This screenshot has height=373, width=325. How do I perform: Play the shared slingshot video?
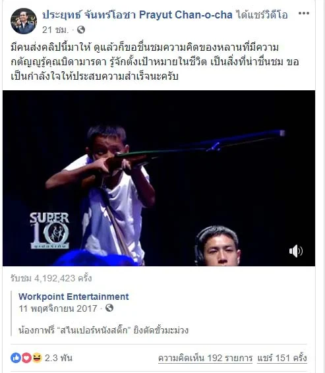[x=159, y=178]
